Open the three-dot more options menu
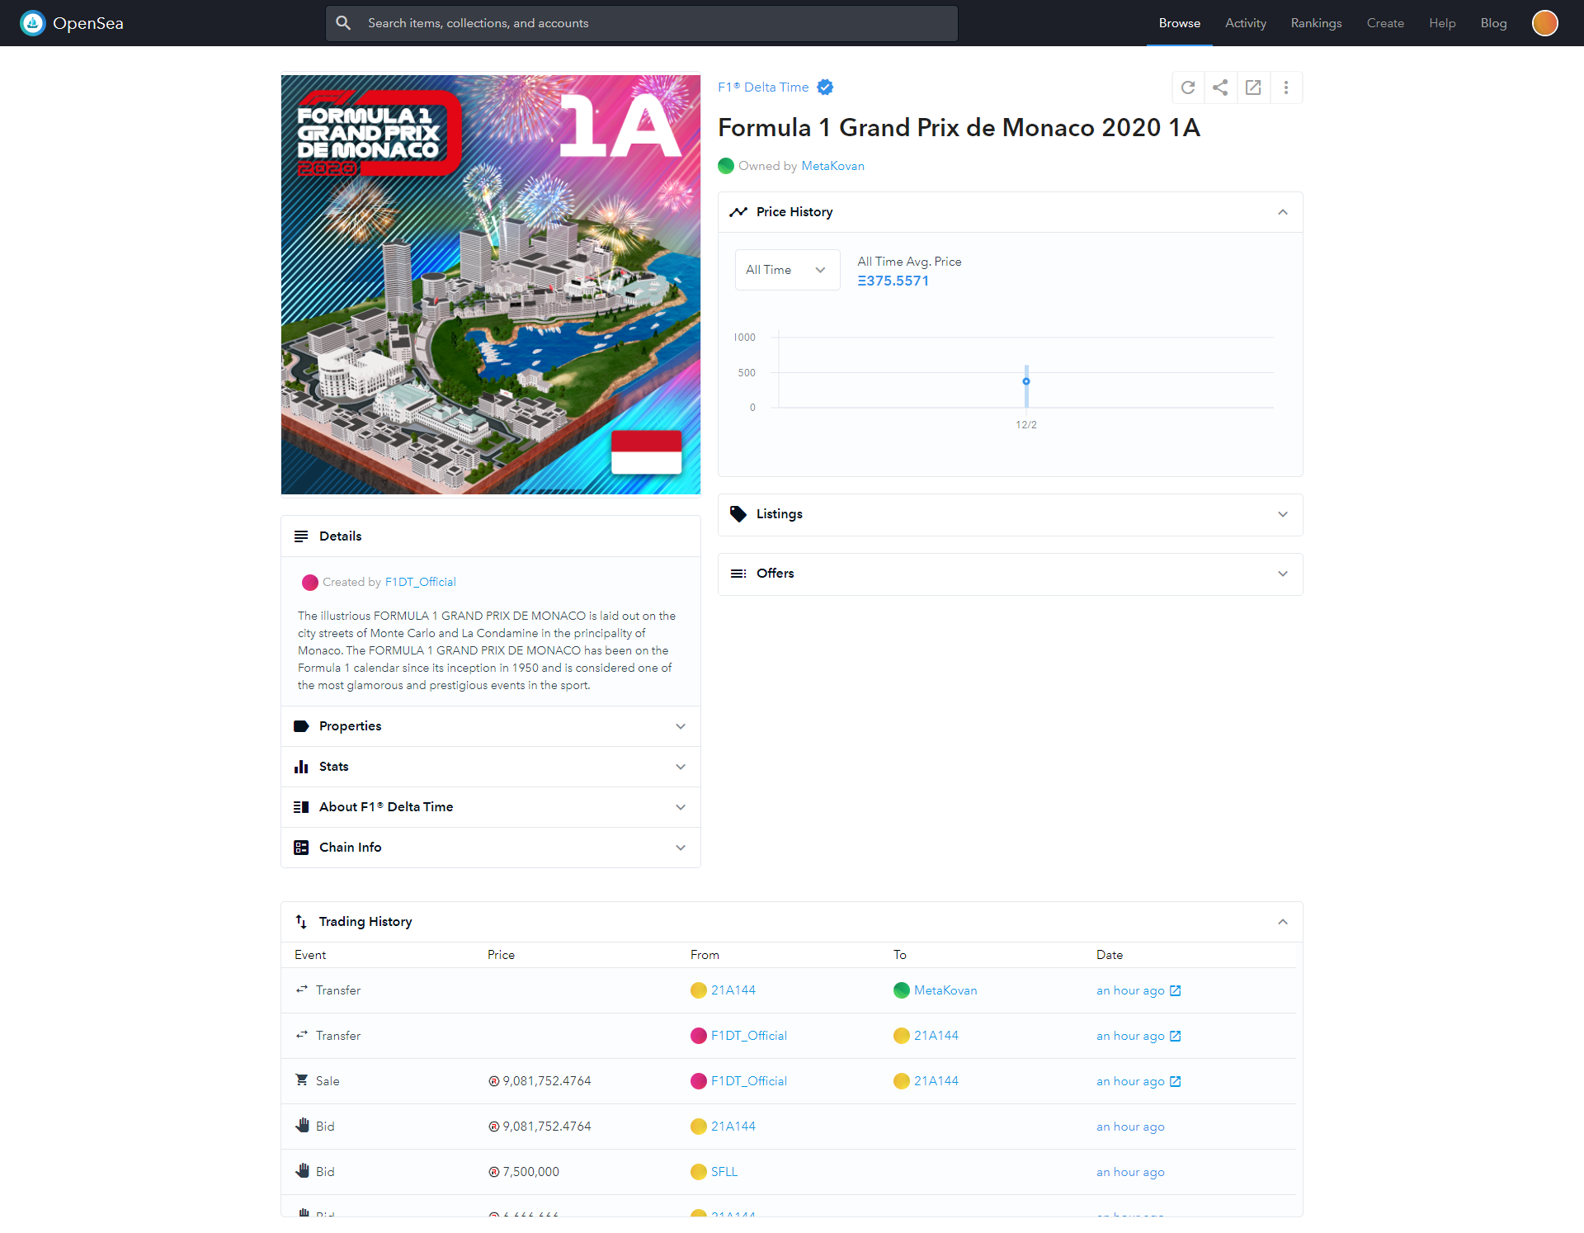Image resolution: width=1584 pixels, height=1233 pixels. click(x=1286, y=87)
